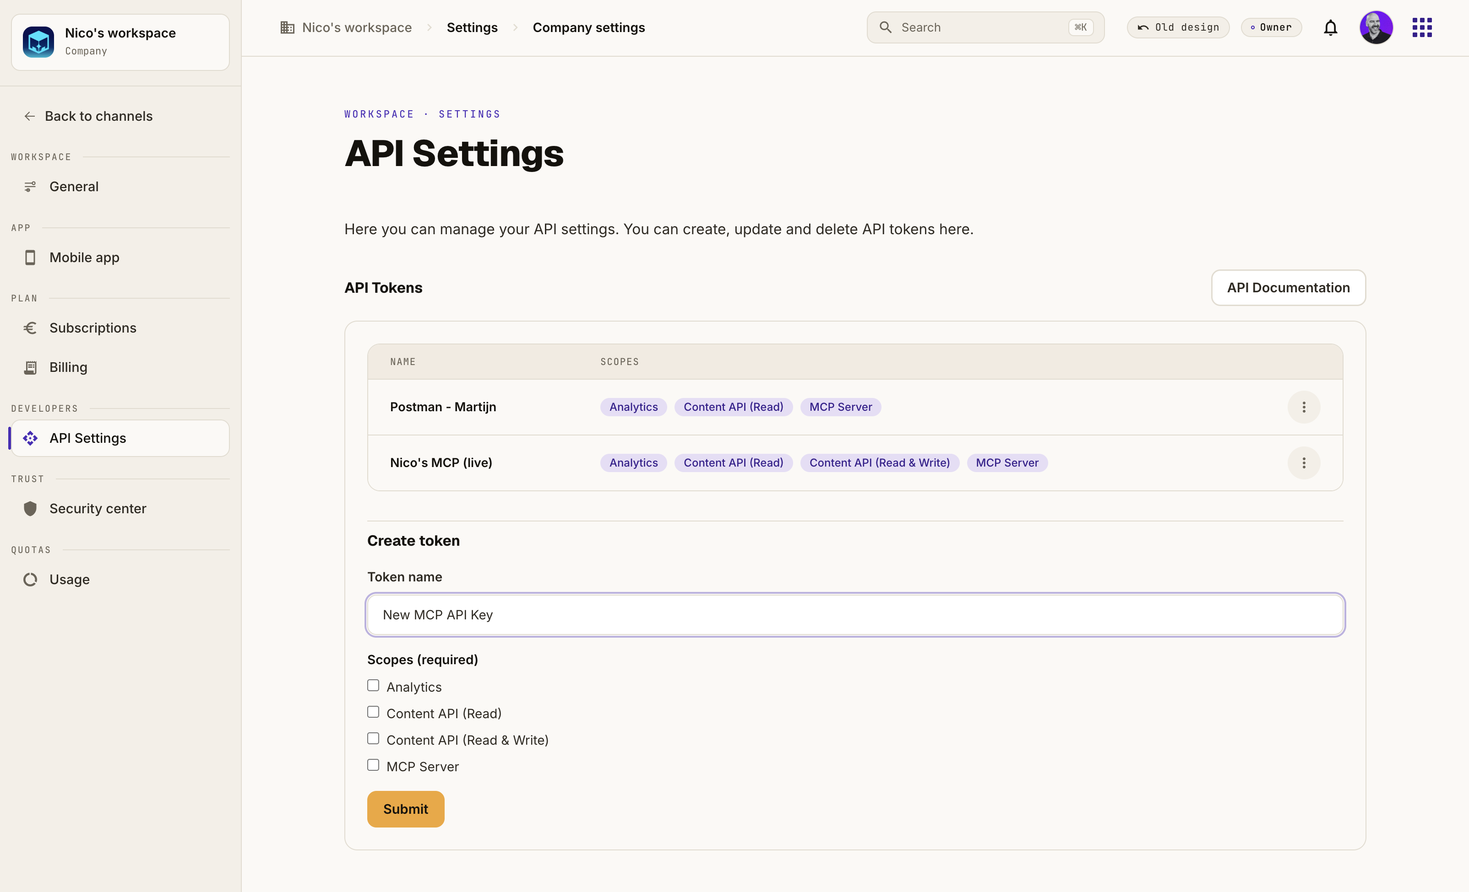Go to Security center page
The height and width of the screenshot is (892, 1469).
[x=120, y=509]
